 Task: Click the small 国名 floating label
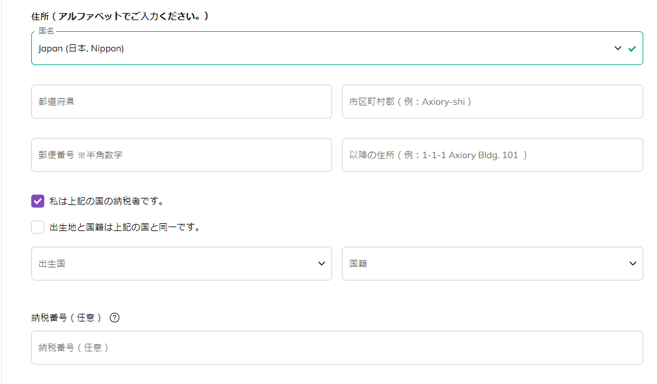coord(46,31)
